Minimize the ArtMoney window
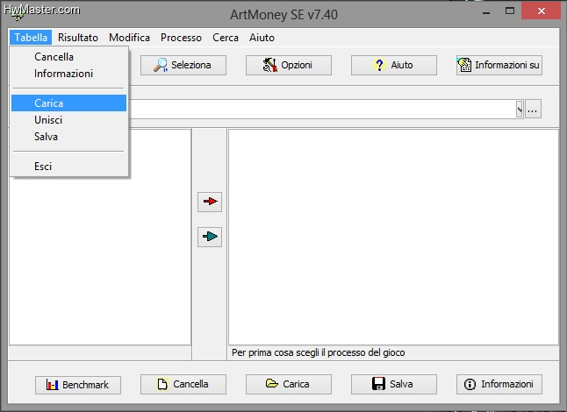Image resolution: width=567 pixels, height=412 pixels. (x=486, y=12)
